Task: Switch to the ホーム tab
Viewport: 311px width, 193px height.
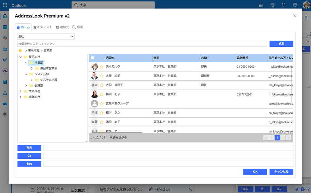Action: tap(23, 27)
